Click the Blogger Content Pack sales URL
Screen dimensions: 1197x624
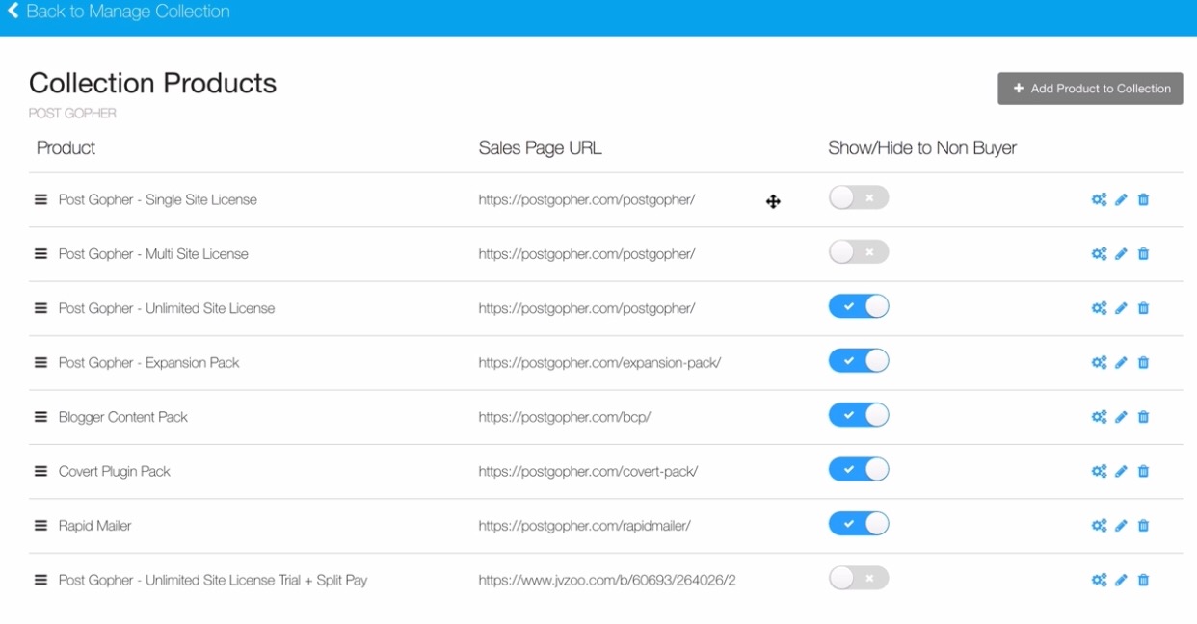pos(565,417)
